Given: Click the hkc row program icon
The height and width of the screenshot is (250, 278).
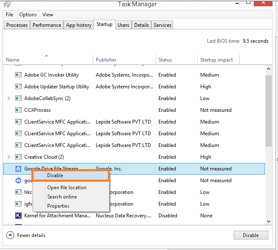Looking at the screenshot, I should pyautogui.click(x=18, y=192).
